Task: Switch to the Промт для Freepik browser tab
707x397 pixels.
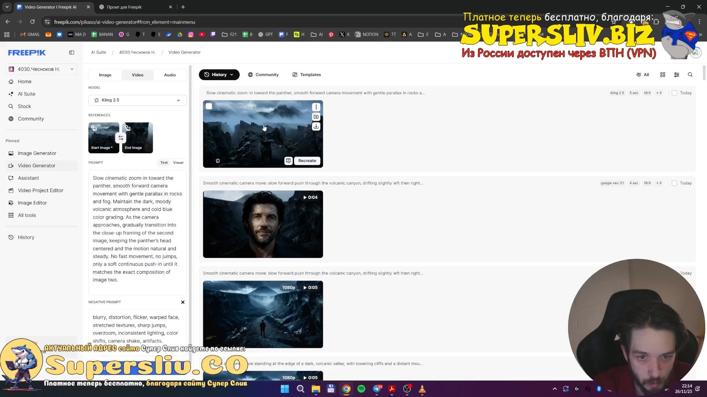Action: pos(135,7)
